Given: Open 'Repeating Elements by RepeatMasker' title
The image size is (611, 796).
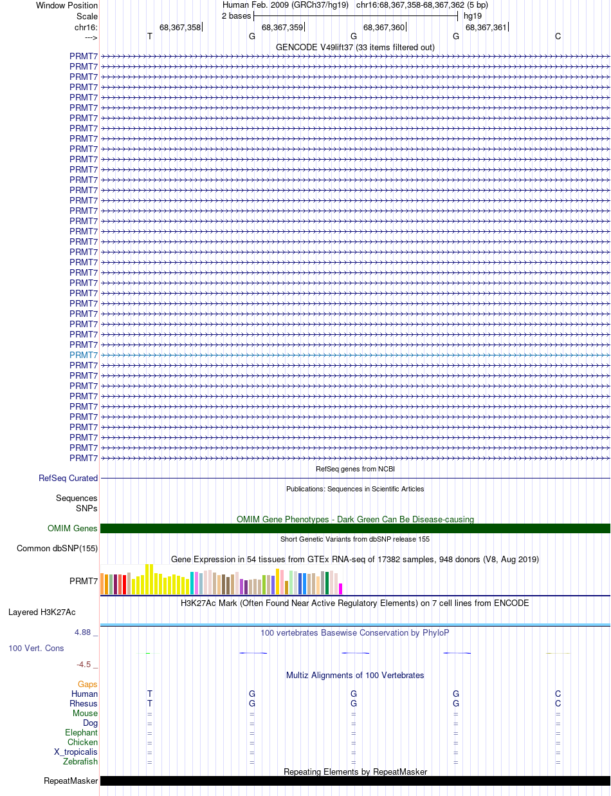Looking at the screenshot, I should pyautogui.click(x=355, y=772).
